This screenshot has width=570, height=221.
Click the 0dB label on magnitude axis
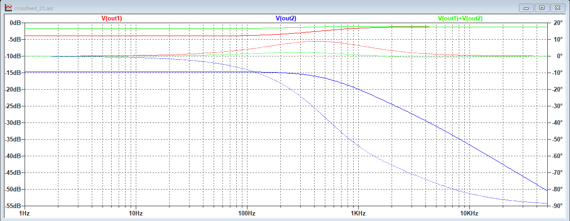coord(15,23)
